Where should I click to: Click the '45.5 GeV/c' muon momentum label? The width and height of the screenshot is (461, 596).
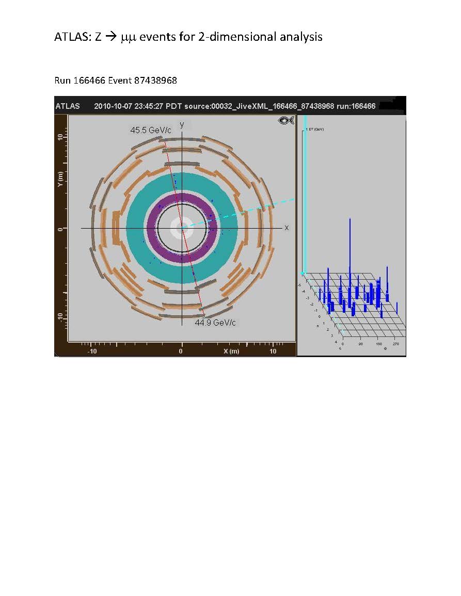click(x=151, y=130)
